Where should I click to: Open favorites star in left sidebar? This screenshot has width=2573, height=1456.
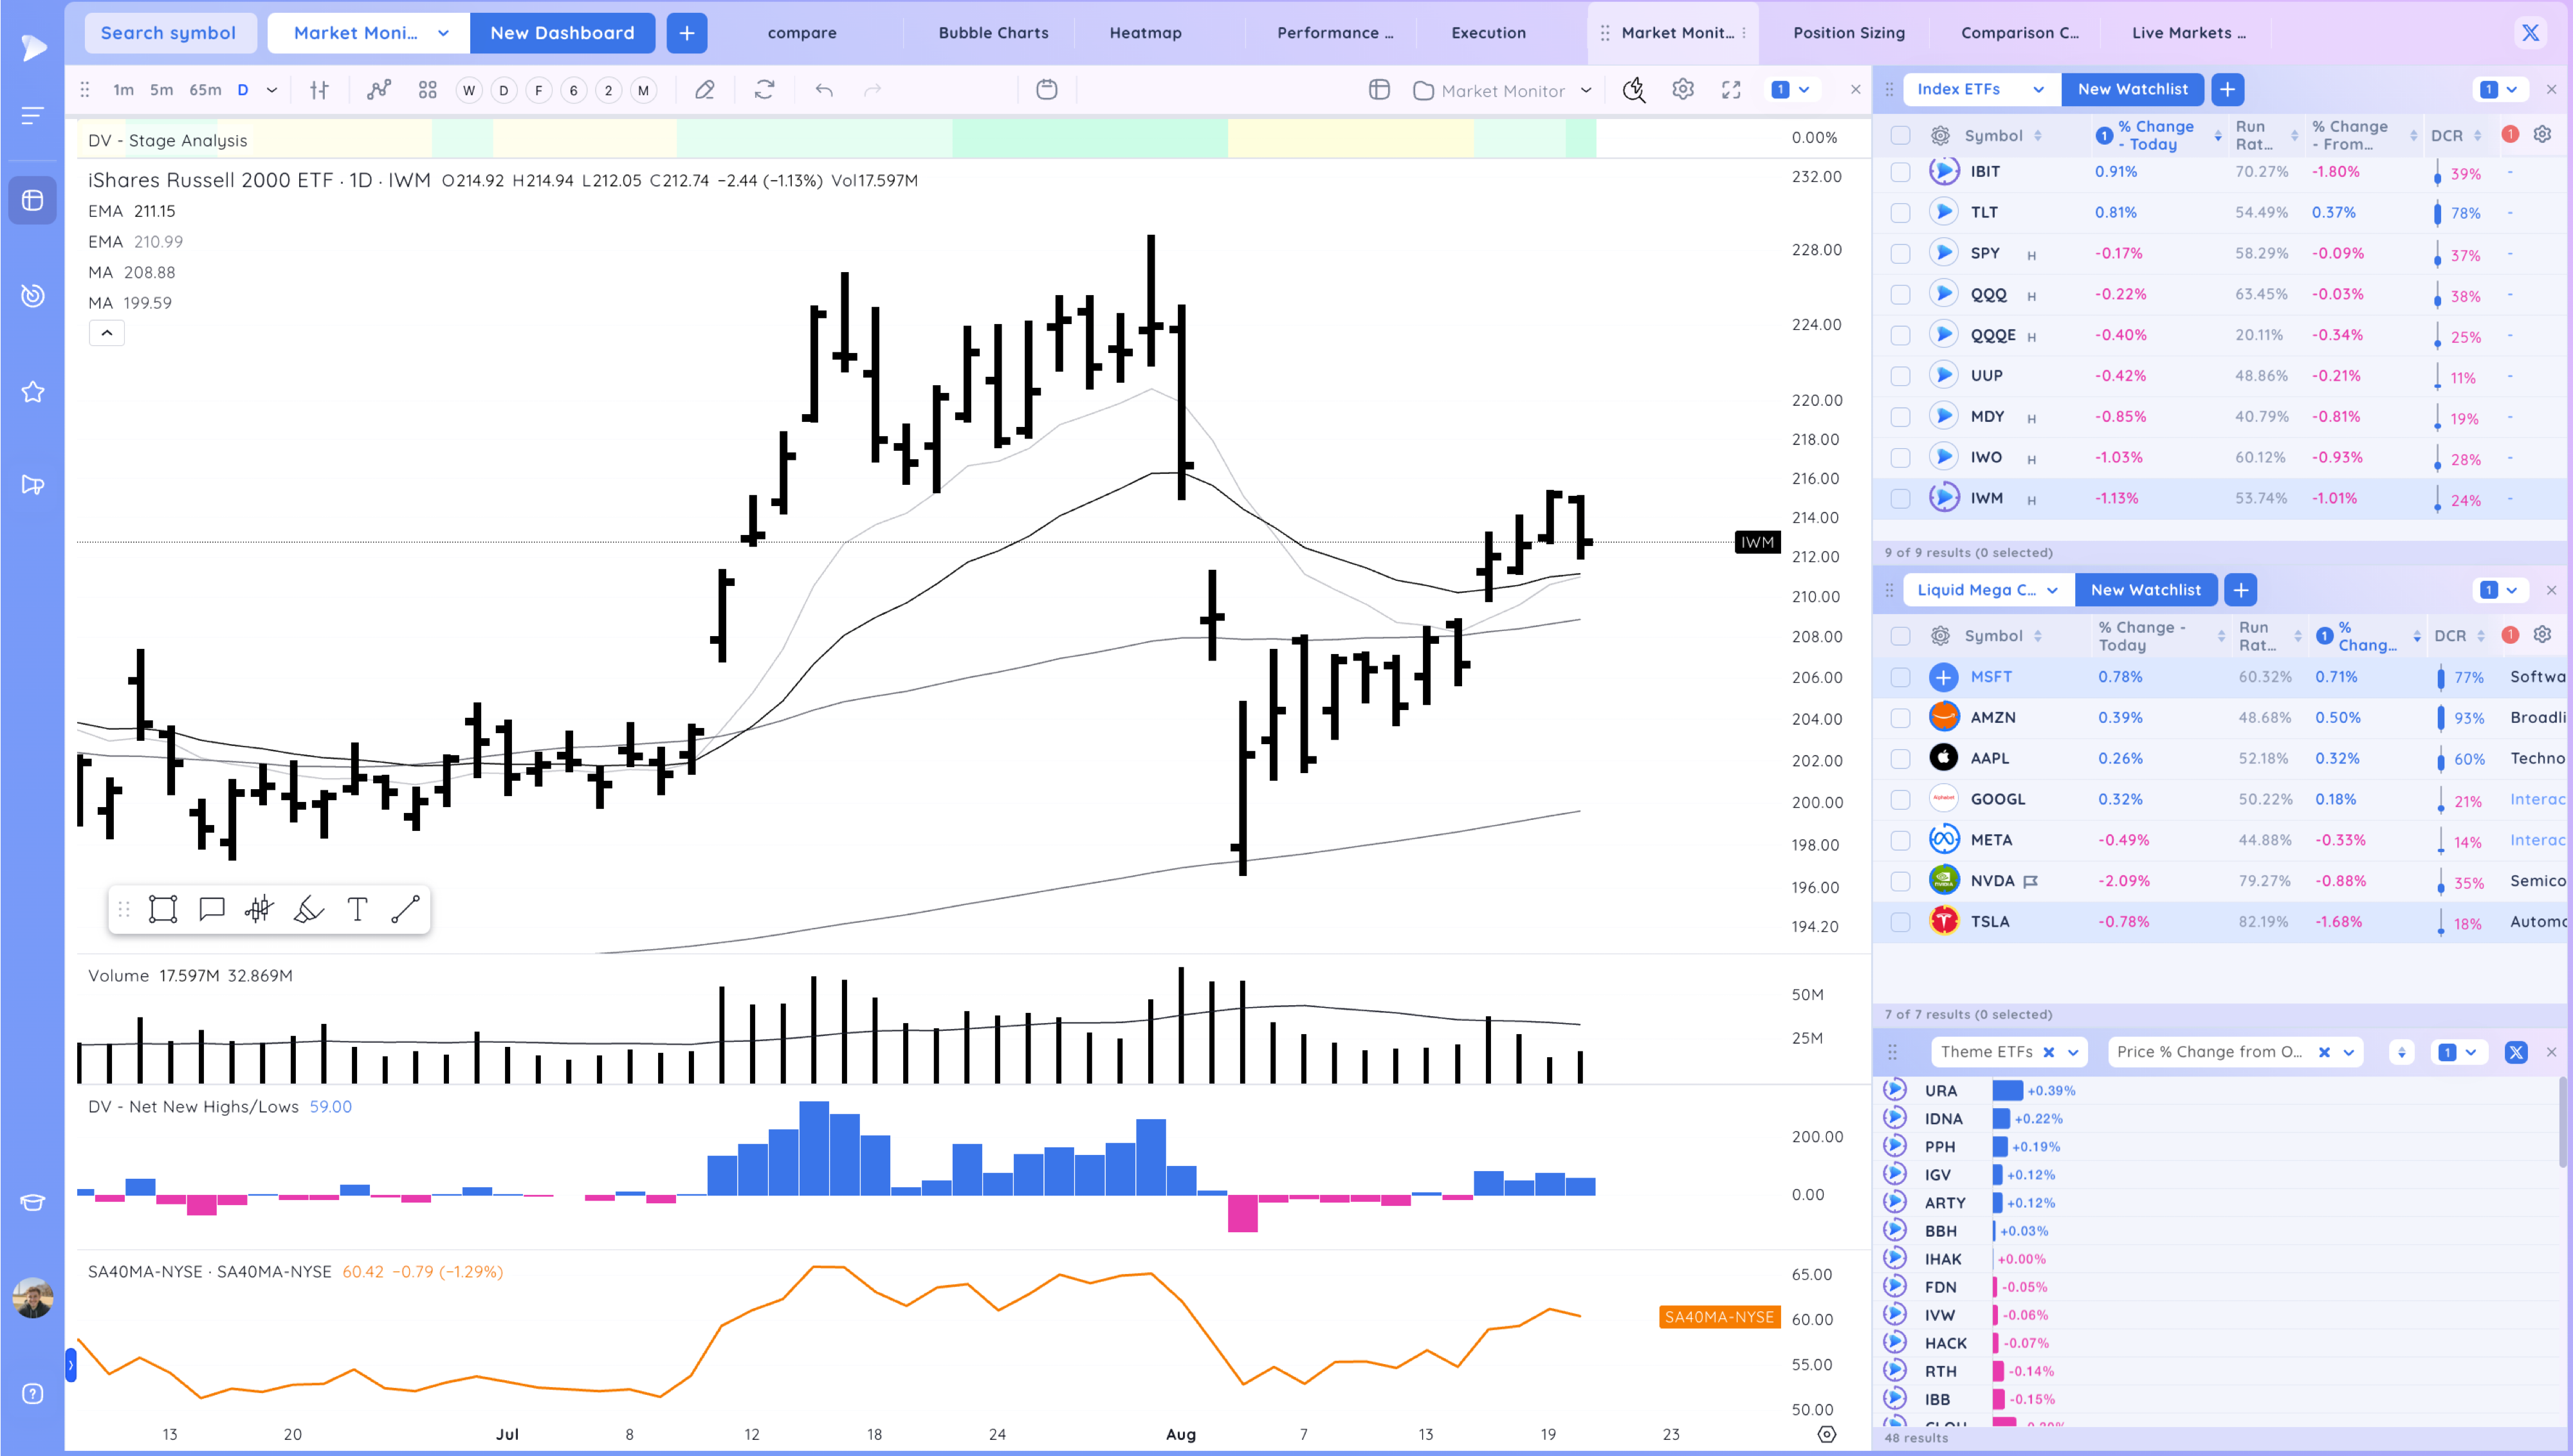pos(33,392)
